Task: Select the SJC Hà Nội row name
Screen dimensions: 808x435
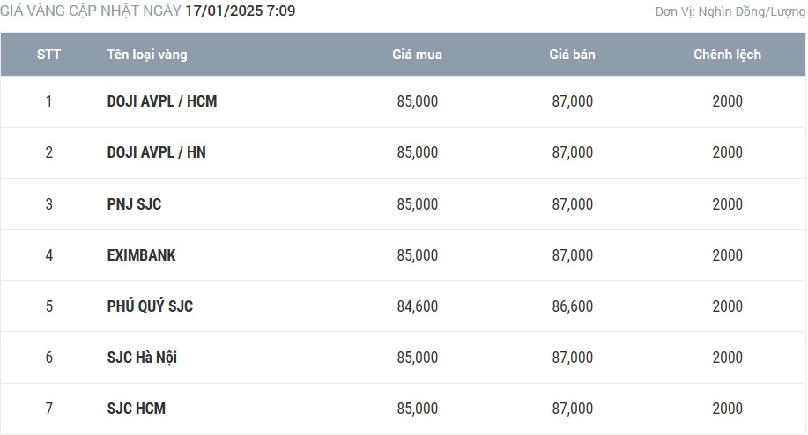Action: tap(143, 358)
